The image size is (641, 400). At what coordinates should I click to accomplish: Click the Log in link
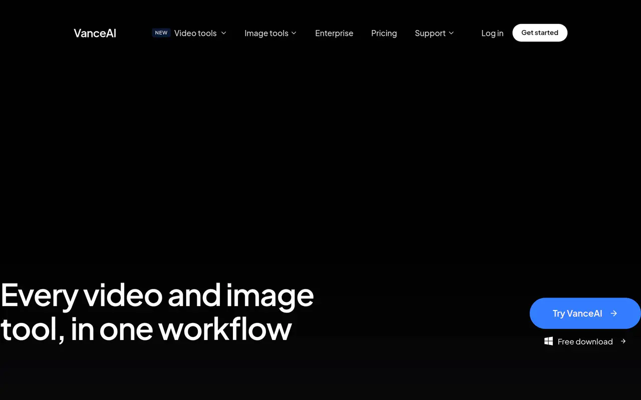(x=492, y=33)
